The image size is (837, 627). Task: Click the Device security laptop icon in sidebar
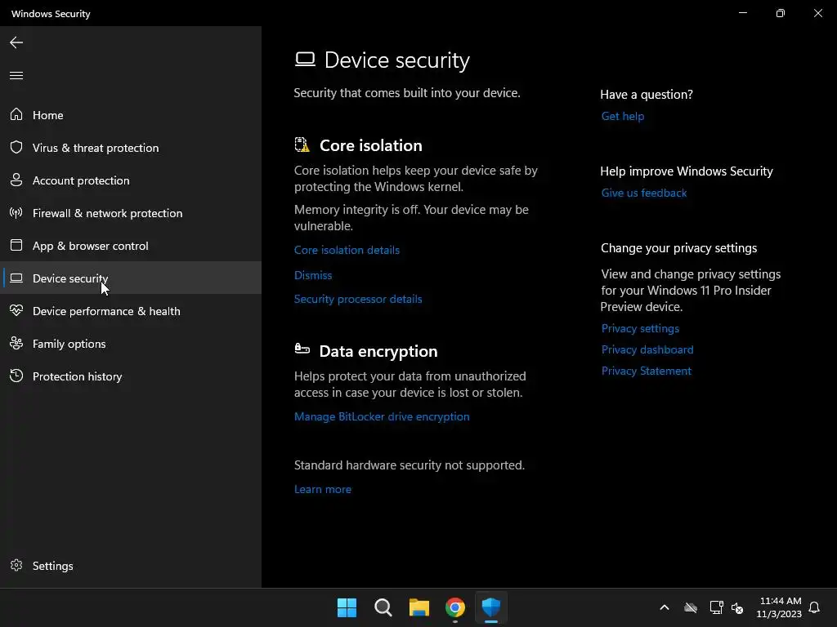click(16, 278)
